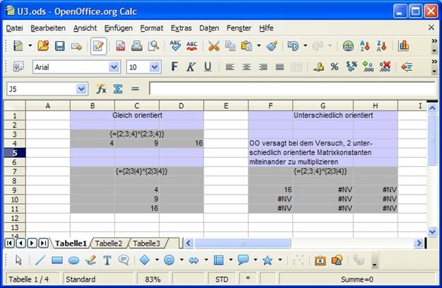Viewport: 442px width, 288px height.
Task: Click the Save document icon
Action: pyautogui.click(x=60, y=46)
